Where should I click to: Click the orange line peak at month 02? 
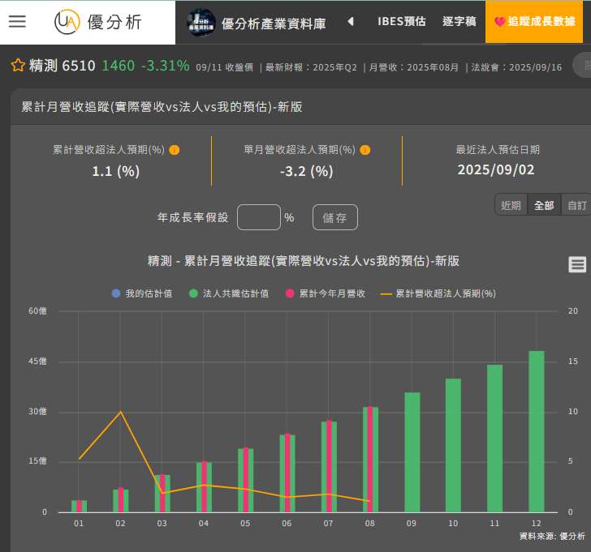[x=121, y=411]
